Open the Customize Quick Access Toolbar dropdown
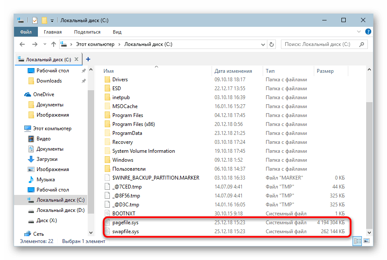The image size is (387, 260). (x=52, y=21)
